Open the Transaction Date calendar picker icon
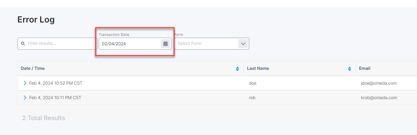Viewport: 417px width, 135px height. pyautogui.click(x=165, y=44)
